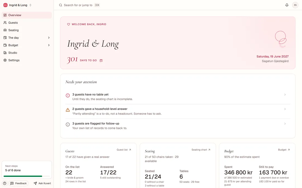Image resolution: width=302 pixels, height=188 pixels.
Task: Click The day calendar icon in sidebar
Action: click(x=5, y=37)
